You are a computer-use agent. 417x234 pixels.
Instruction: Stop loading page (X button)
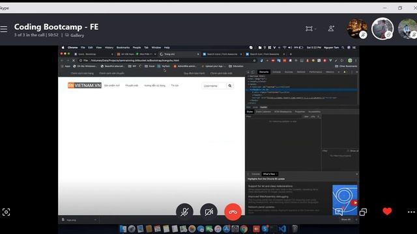tap(74, 60)
